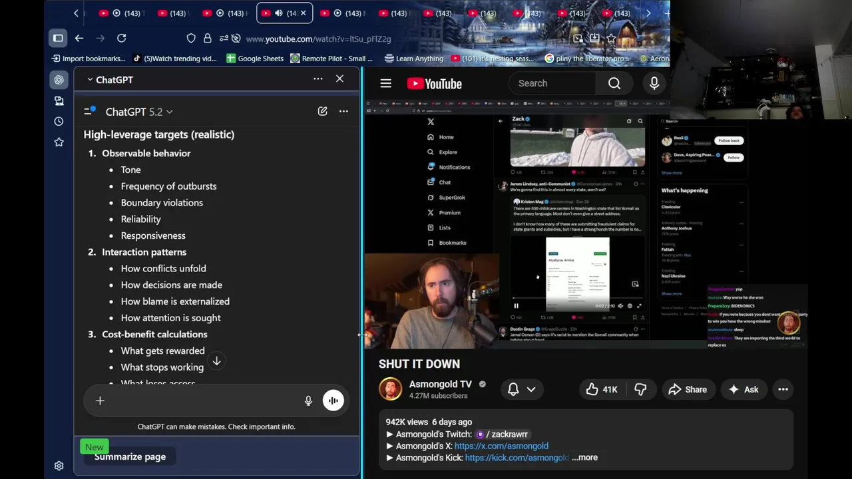Open pliny the liberator bookmark
This screenshot has width=852, height=479.
587,59
